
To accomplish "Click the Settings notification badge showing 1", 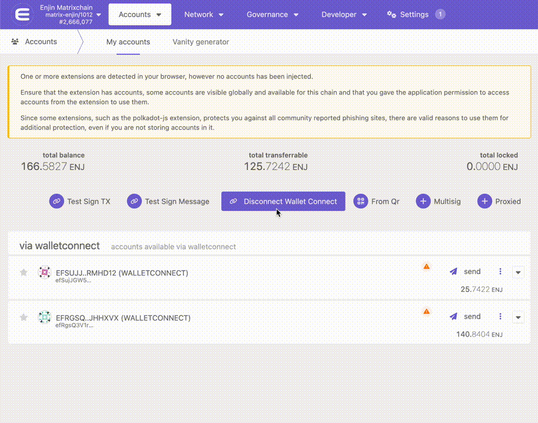I will point(441,15).
